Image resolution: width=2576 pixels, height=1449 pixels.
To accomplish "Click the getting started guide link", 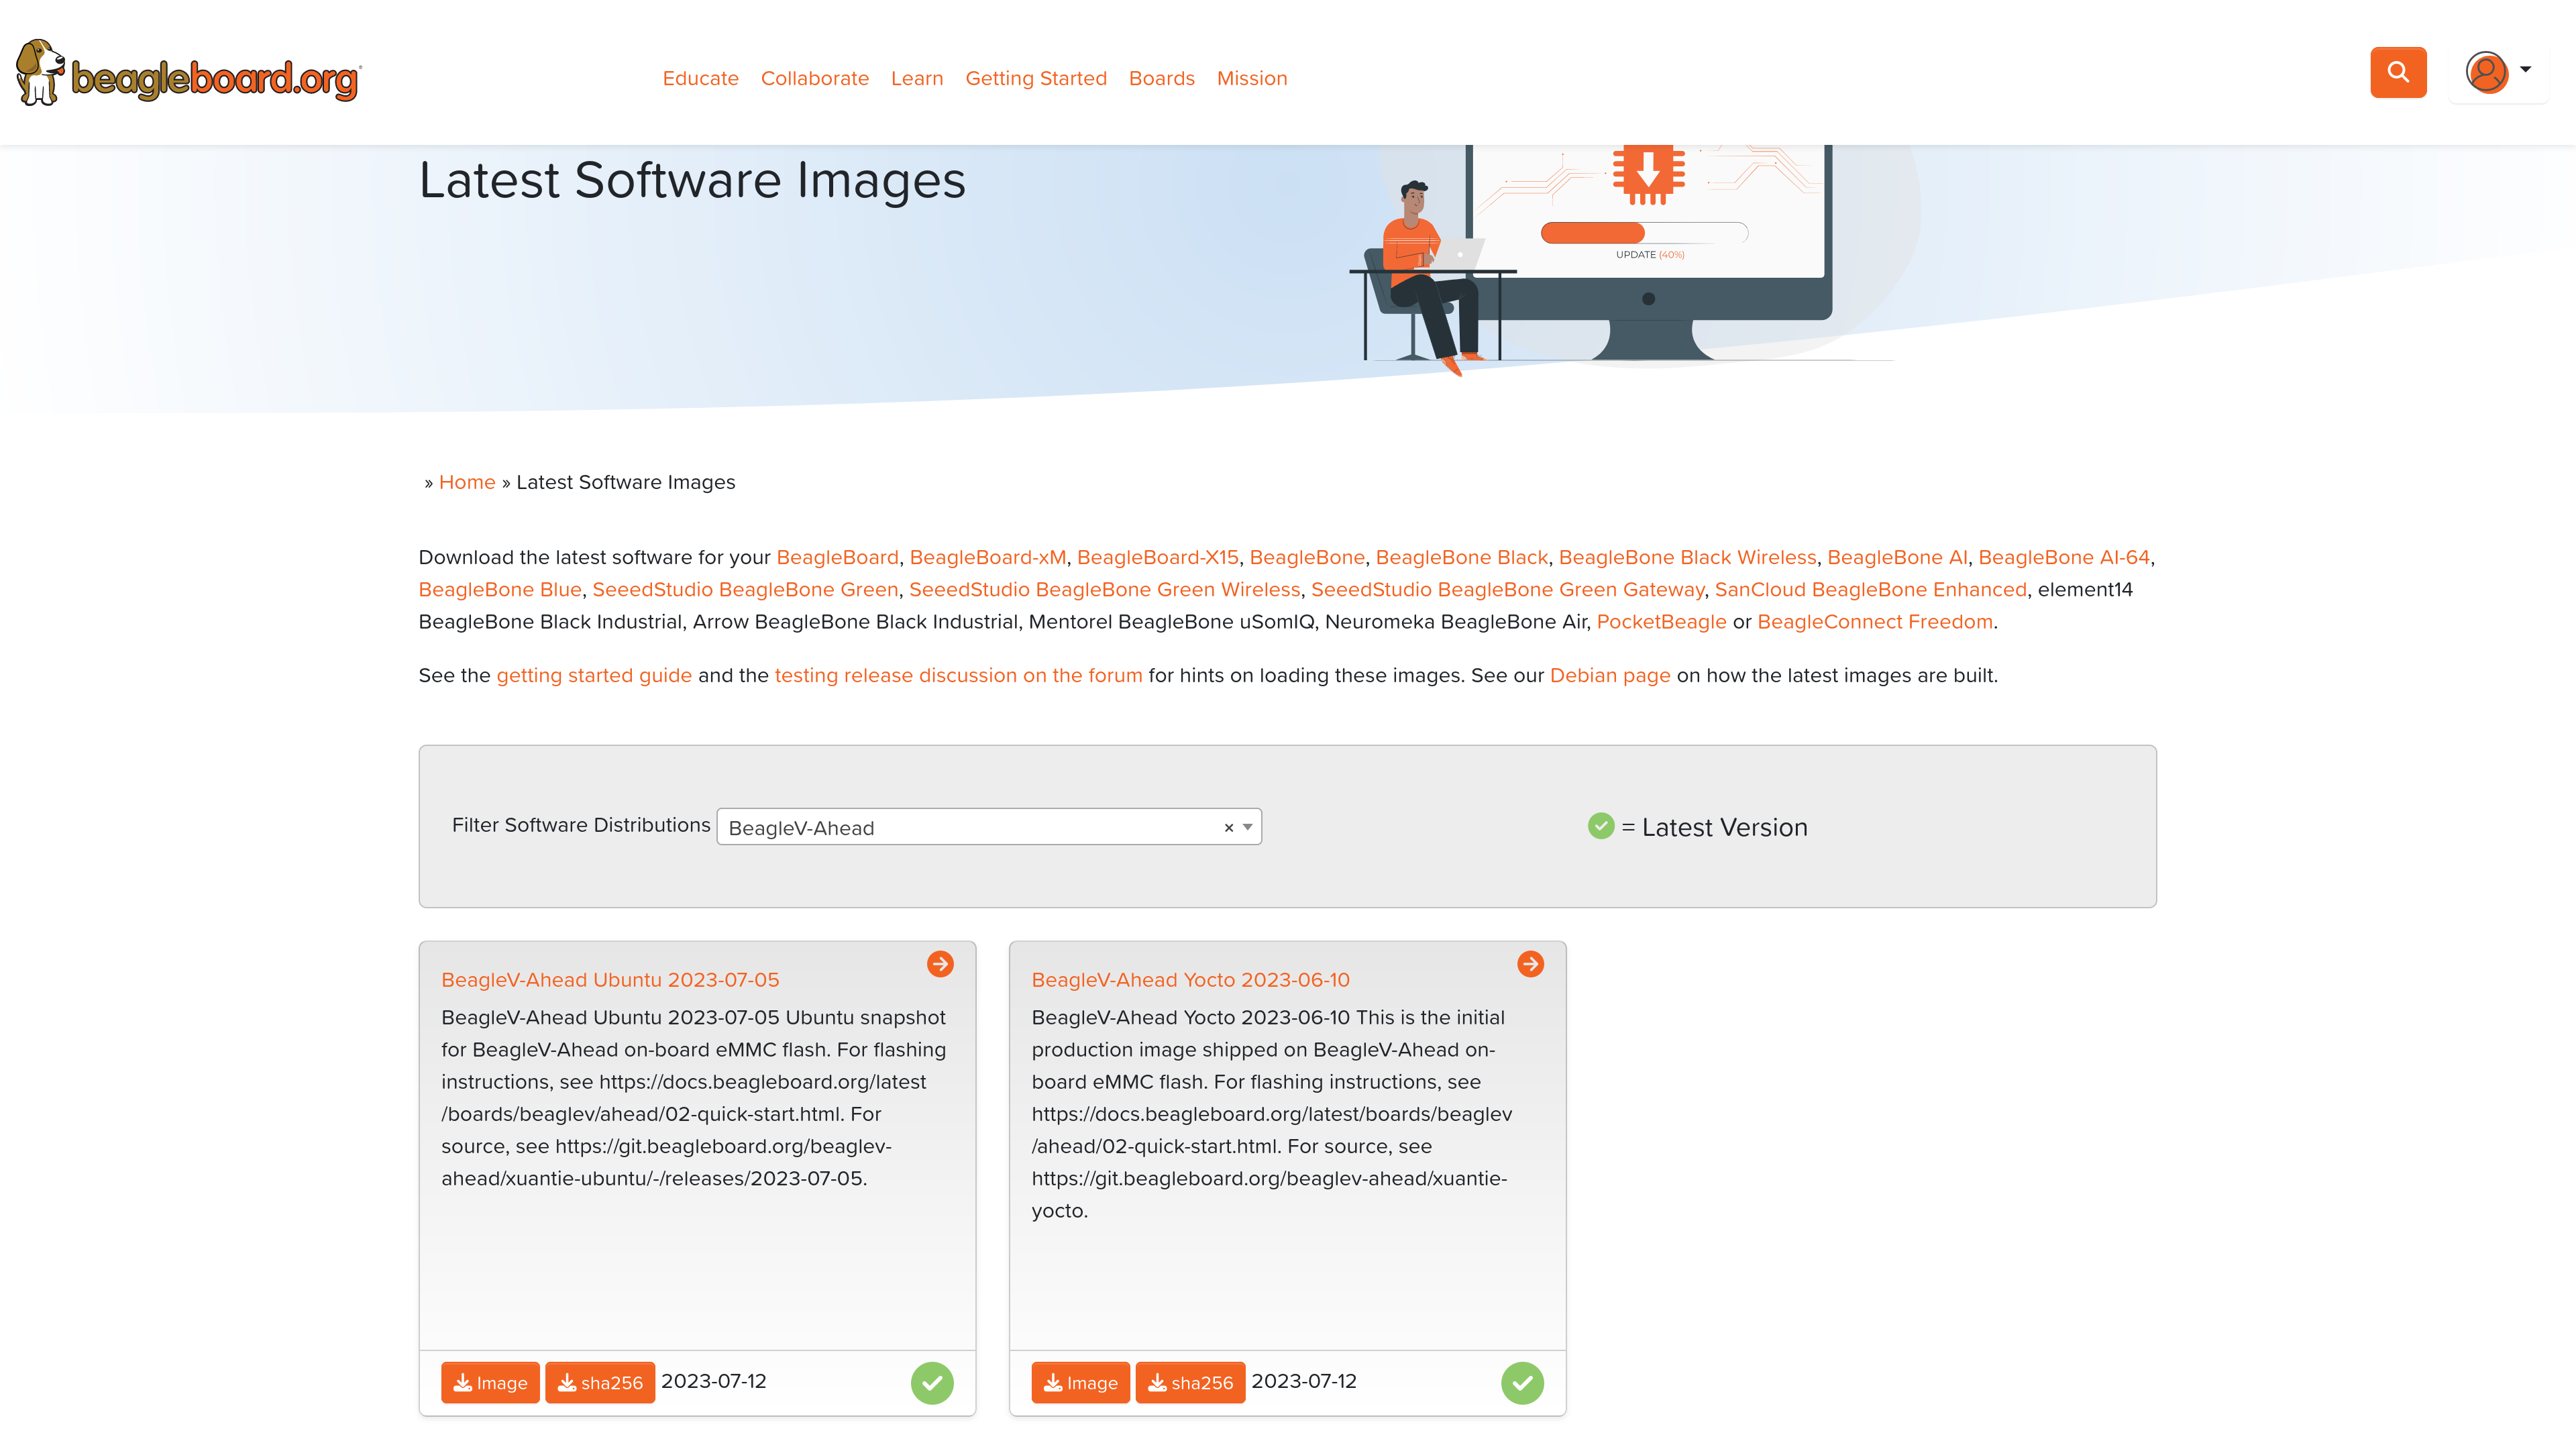I will tap(594, 674).
